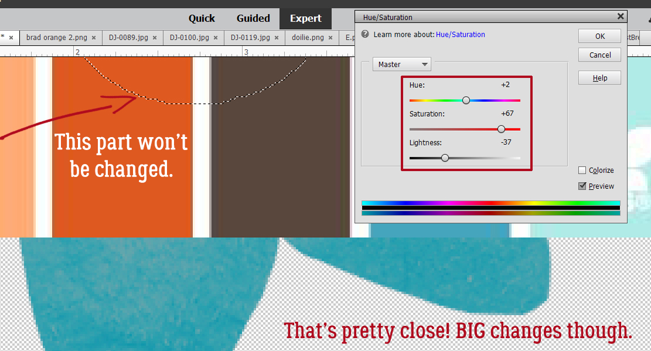
Task: Switch to DJ-0100.jpg document
Action: 189,38
